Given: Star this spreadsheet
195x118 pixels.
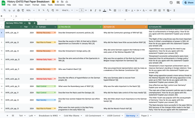Looking at the screenshot, I should click(x=58, y=1).
